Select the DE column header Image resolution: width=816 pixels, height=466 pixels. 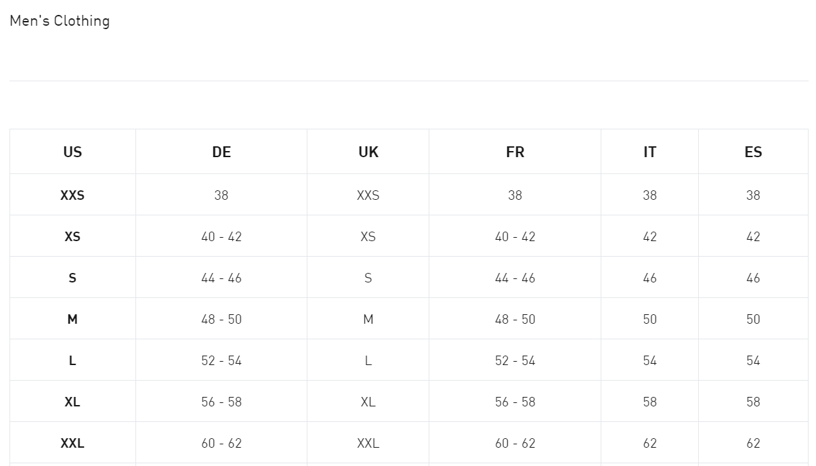[221, 152]
